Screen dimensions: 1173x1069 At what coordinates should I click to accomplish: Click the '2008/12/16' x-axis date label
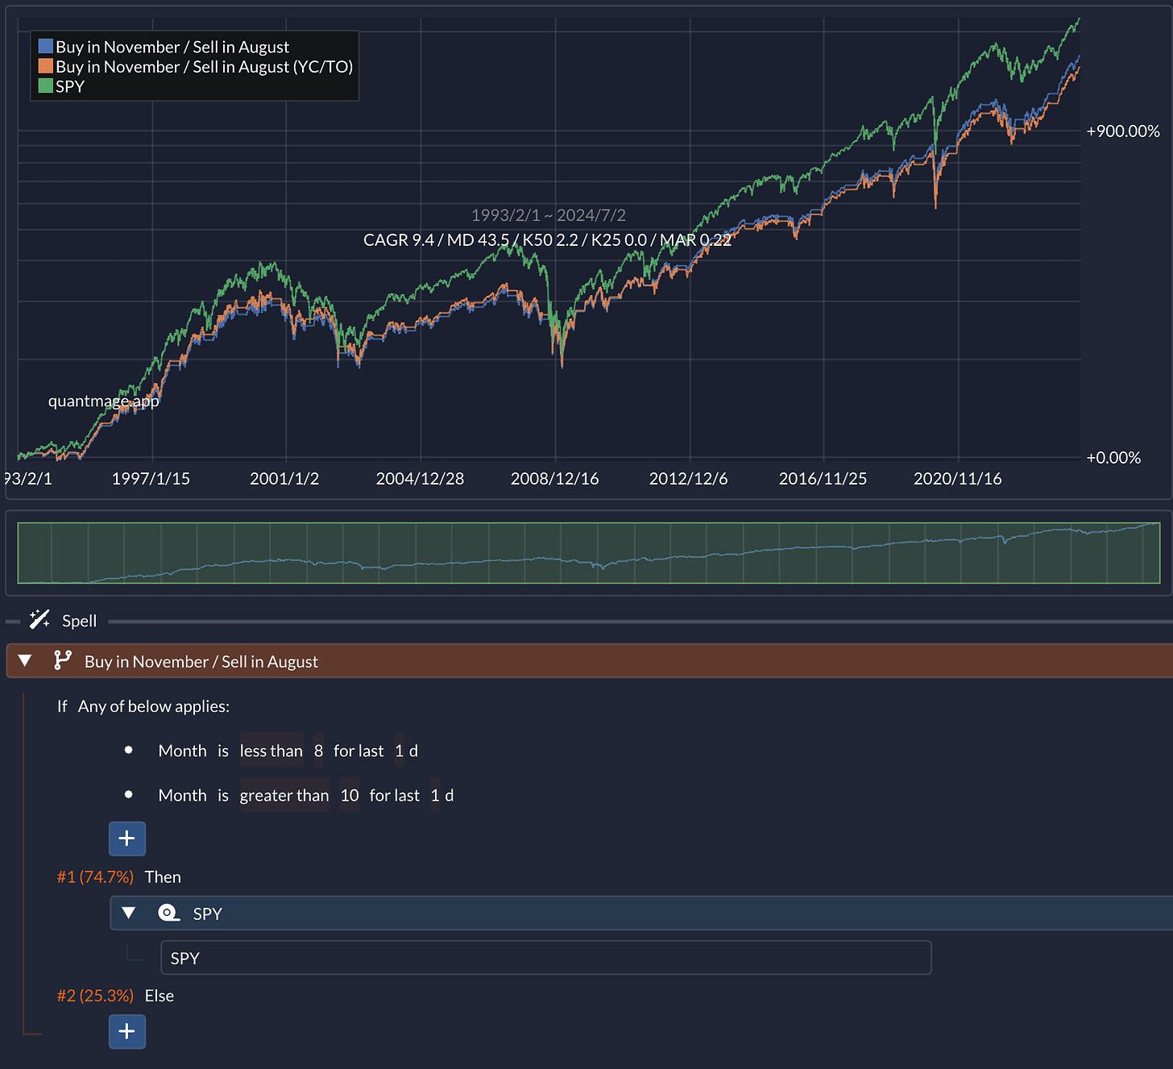coord(555,479)
